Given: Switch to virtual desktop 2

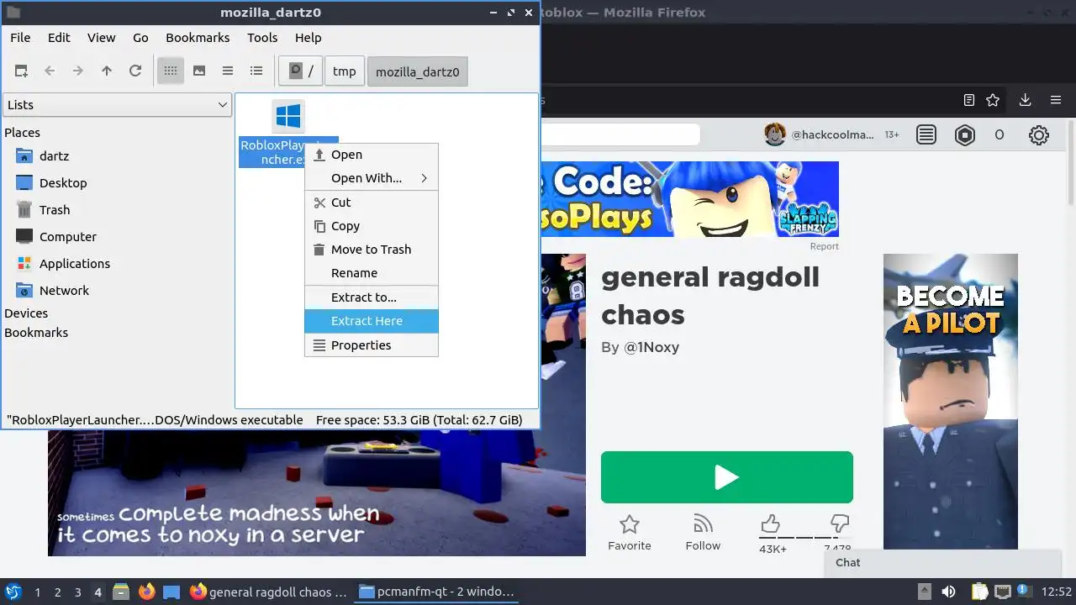Looking at the screenshot, I should pyautogui.click(x=57, y=592).
